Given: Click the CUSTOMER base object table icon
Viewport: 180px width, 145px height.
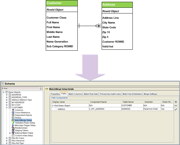Looking at the screenshot, I should click(x=10, y=108).
